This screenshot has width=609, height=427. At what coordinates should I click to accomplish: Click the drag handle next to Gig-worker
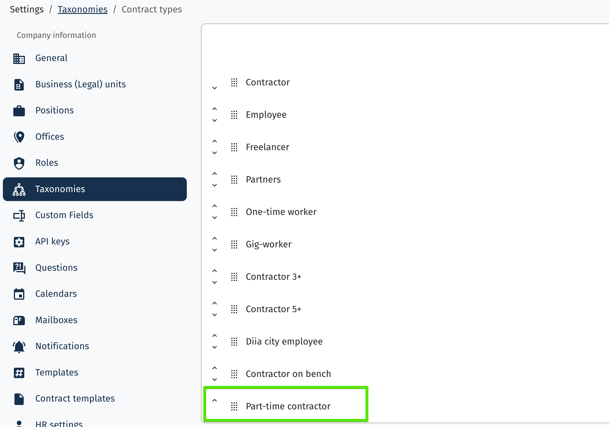[x=234, y=244]
